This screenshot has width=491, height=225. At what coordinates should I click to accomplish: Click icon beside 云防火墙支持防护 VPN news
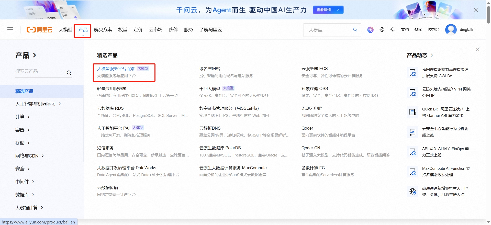tap(412, 92)
